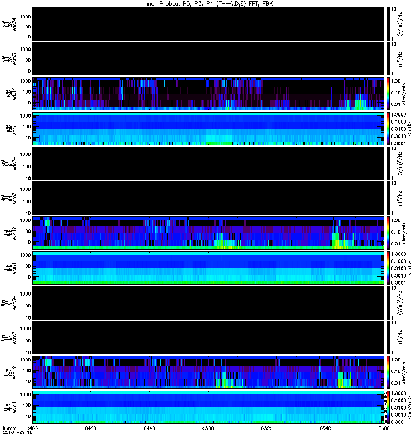Click the thd fbk scm1 y-axis label
Image resolution: width=416 pixels, height=444 pixels.
11,268
